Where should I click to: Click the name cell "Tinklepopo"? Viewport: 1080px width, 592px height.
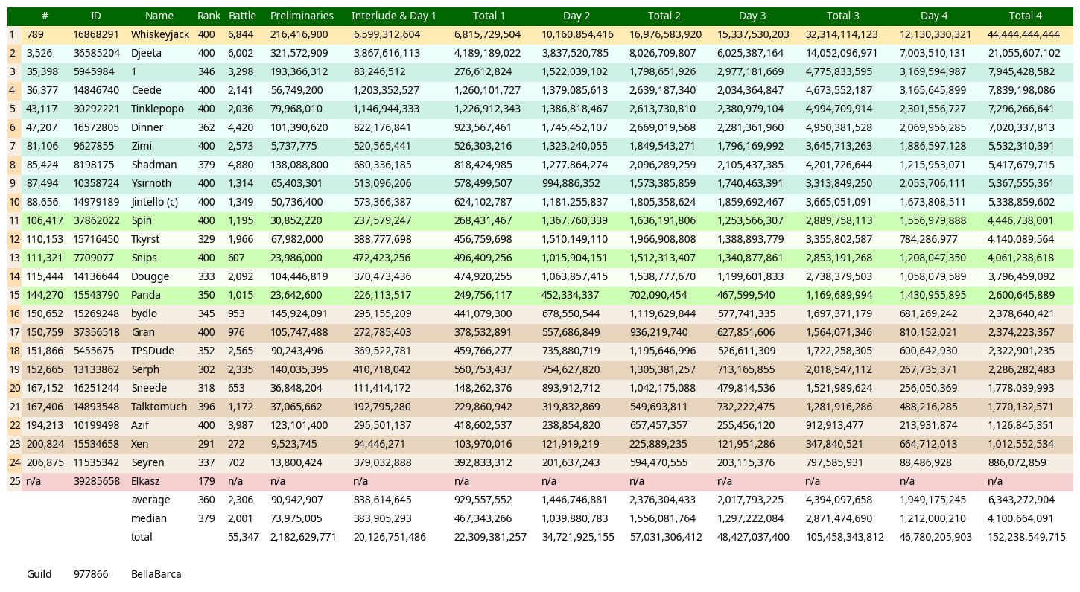pyautogui.click(x=157, y=109)
